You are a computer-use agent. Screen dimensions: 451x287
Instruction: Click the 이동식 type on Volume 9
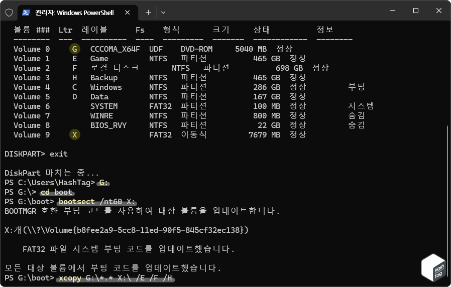[x=193, y=134]
